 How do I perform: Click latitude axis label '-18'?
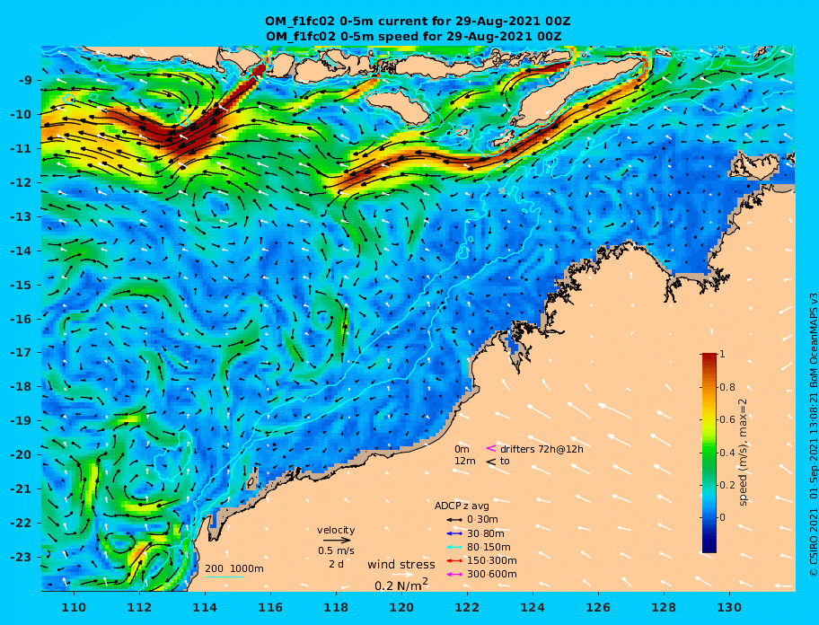pyautogui.click(x=22, y=387)
